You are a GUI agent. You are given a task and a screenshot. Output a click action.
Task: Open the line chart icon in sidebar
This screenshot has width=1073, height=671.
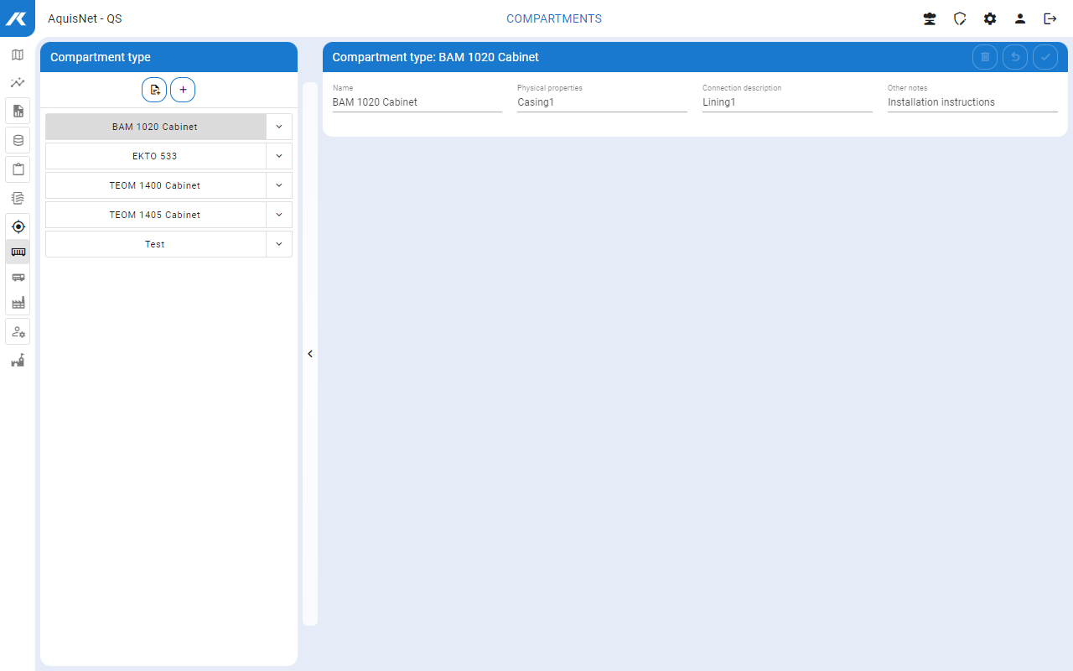click(18, 83)
